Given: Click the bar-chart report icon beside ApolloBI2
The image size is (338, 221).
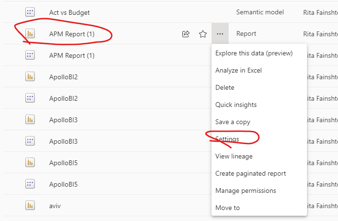Looking at the screenshot, I should pyautogui.click(x=30, y=76).
